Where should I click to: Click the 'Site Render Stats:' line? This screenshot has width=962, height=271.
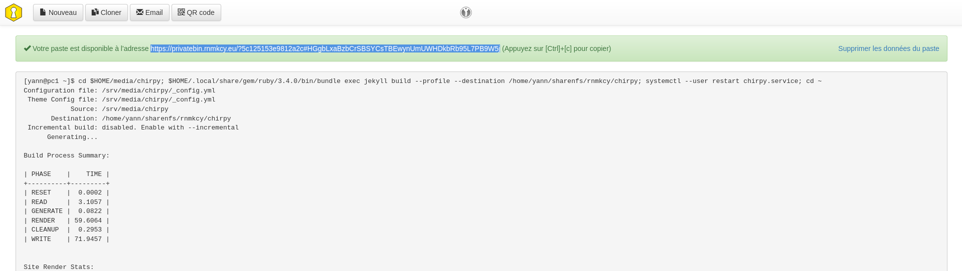coord(59,267)
